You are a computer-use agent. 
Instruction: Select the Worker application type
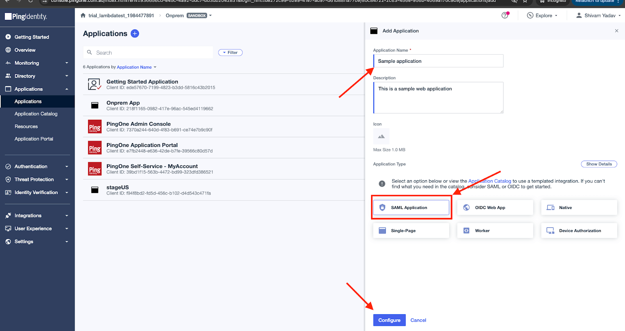(495, 230)
